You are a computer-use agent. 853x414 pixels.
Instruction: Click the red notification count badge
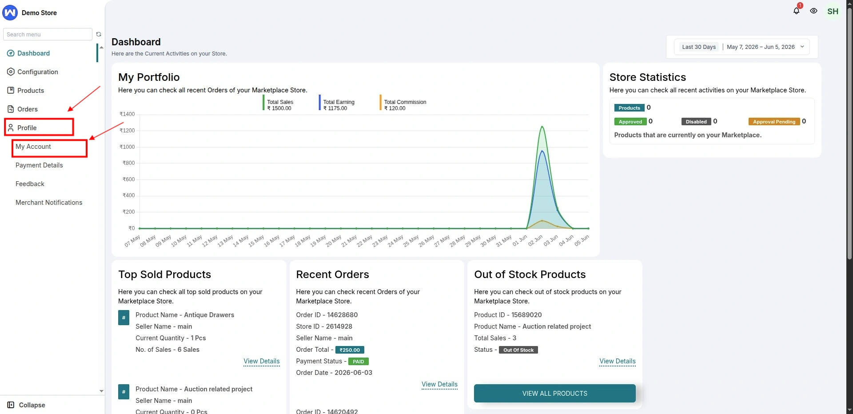[x=800, y=6]
